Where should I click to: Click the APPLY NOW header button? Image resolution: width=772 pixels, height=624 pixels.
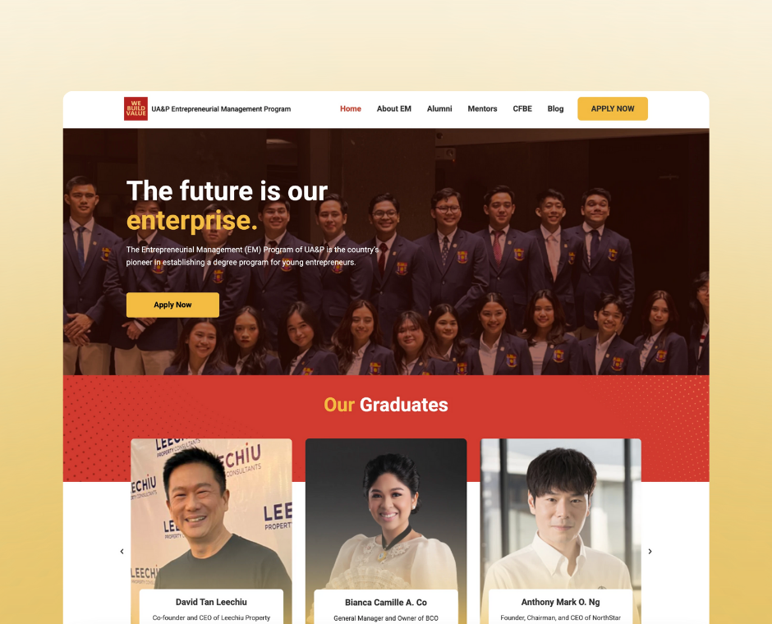pos(613,108)
